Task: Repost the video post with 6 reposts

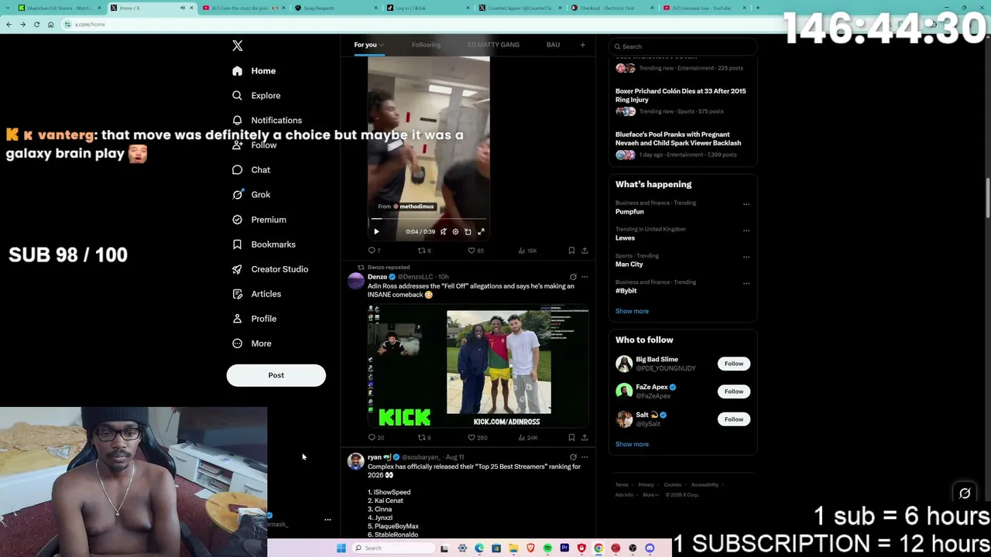Action: coord(424,251)
